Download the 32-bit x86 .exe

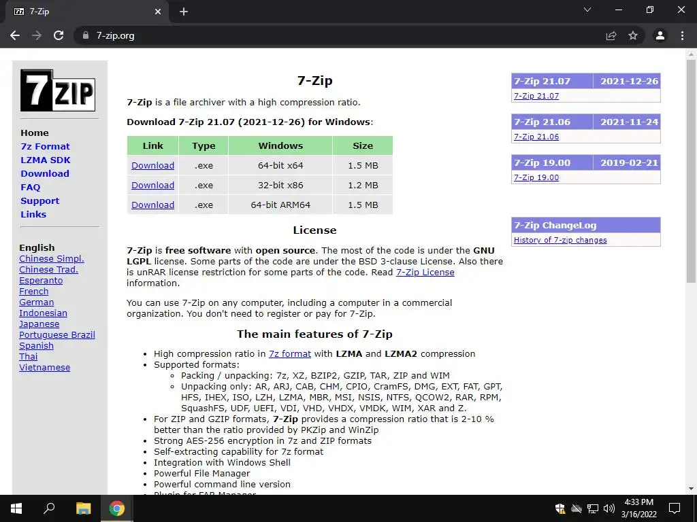pyautogui.click(x=153, y=185)
